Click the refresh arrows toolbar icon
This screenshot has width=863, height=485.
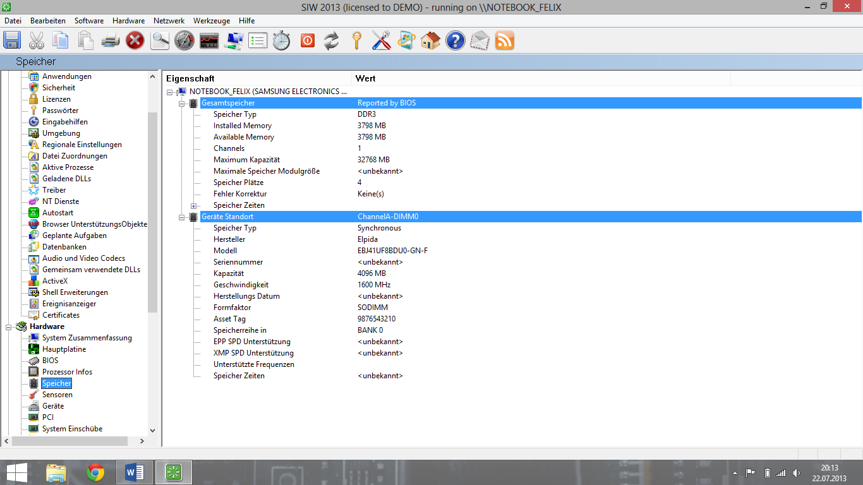tap(332, 41)
